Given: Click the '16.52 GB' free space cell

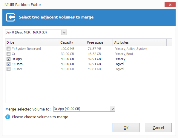Looking at the screenshot, I should (x=94, y=54).
